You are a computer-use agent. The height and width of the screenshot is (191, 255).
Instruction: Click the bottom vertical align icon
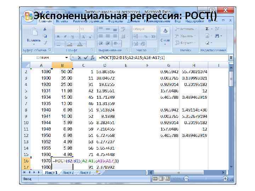click(x=115, y=29)
